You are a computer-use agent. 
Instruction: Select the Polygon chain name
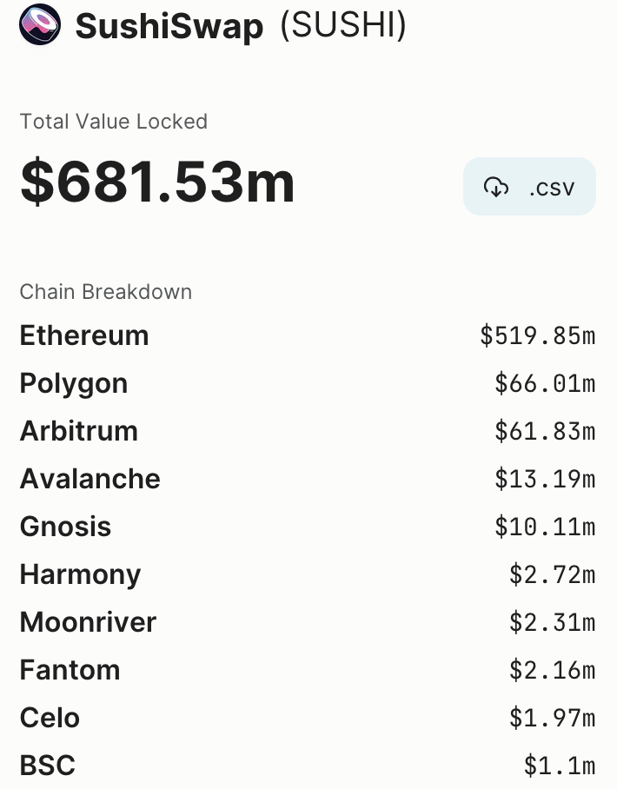pos(74,383)
